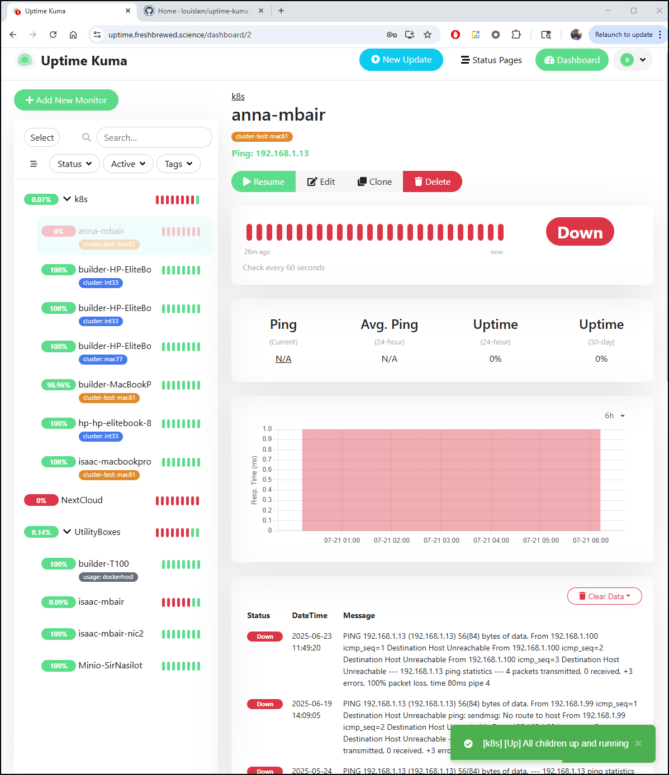Click the New Update button

pyautogui.click(x=401, y=60)
